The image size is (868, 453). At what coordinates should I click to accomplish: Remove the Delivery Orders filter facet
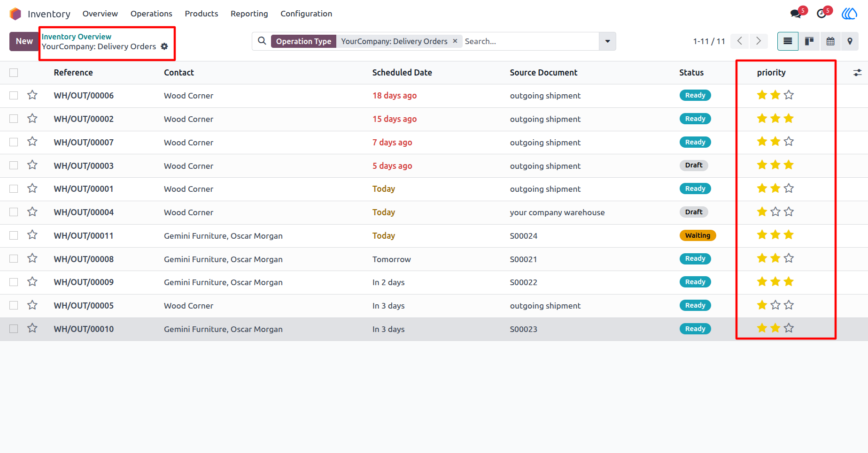click(x=455, y=41)
